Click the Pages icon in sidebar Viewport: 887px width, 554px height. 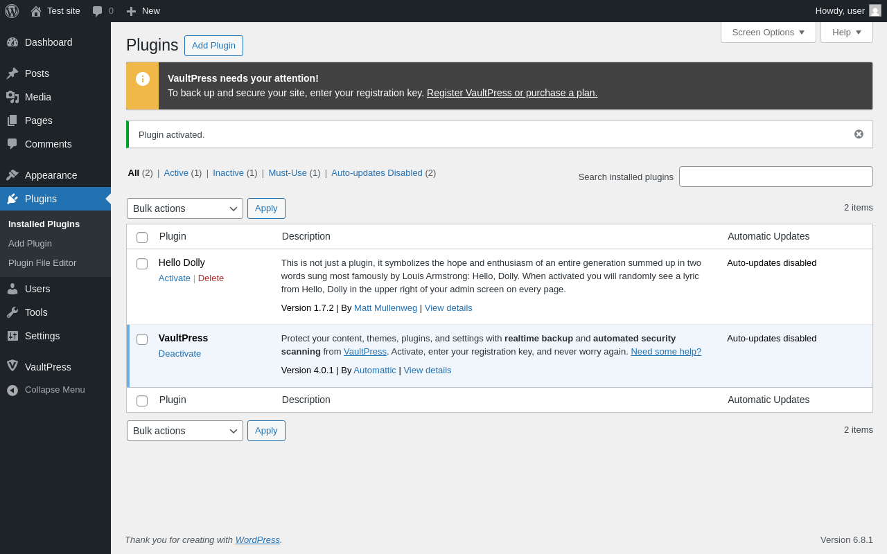pos(12,120)
